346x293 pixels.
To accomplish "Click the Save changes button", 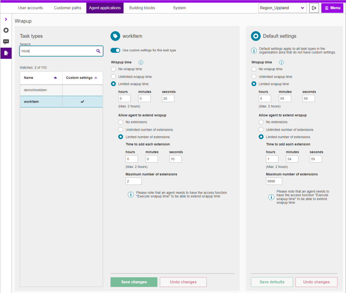I will tap(134, 282).
